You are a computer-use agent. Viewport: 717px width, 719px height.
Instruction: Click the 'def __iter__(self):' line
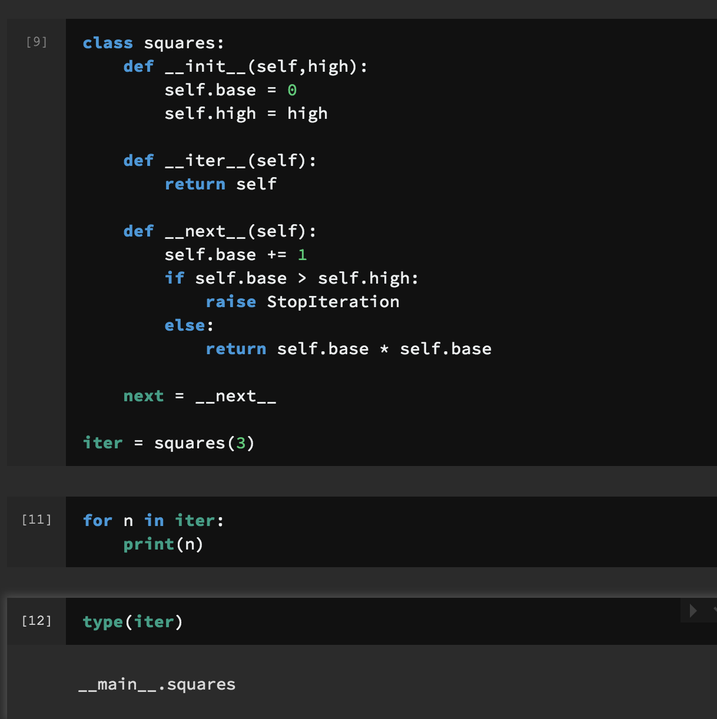tap(220, 161)
